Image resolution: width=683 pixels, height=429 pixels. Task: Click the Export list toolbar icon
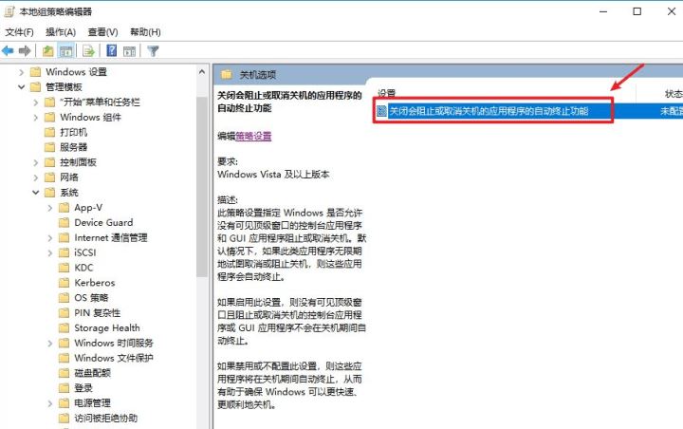[89, 51]
